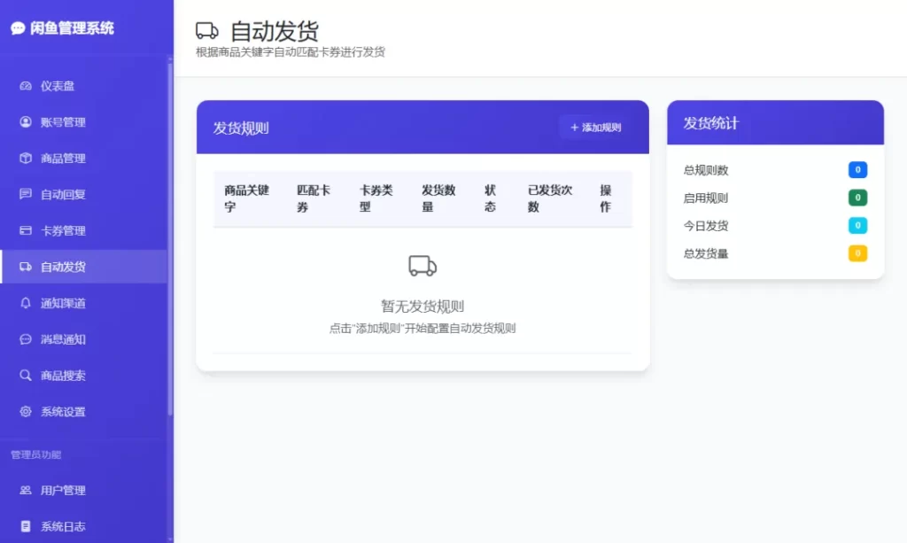Screen dimensions: 907x543
Task: Click the truck icon next to the 自动发货 page title
Action: coord(205,29)
